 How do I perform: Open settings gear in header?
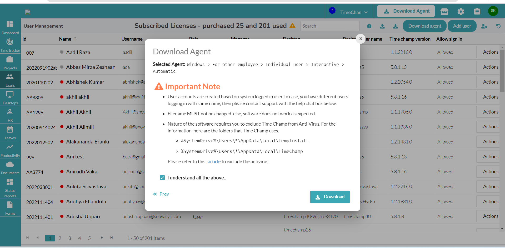461,11
